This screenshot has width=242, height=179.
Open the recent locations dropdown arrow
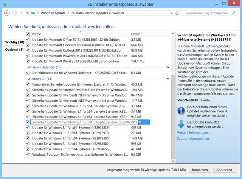22,13
